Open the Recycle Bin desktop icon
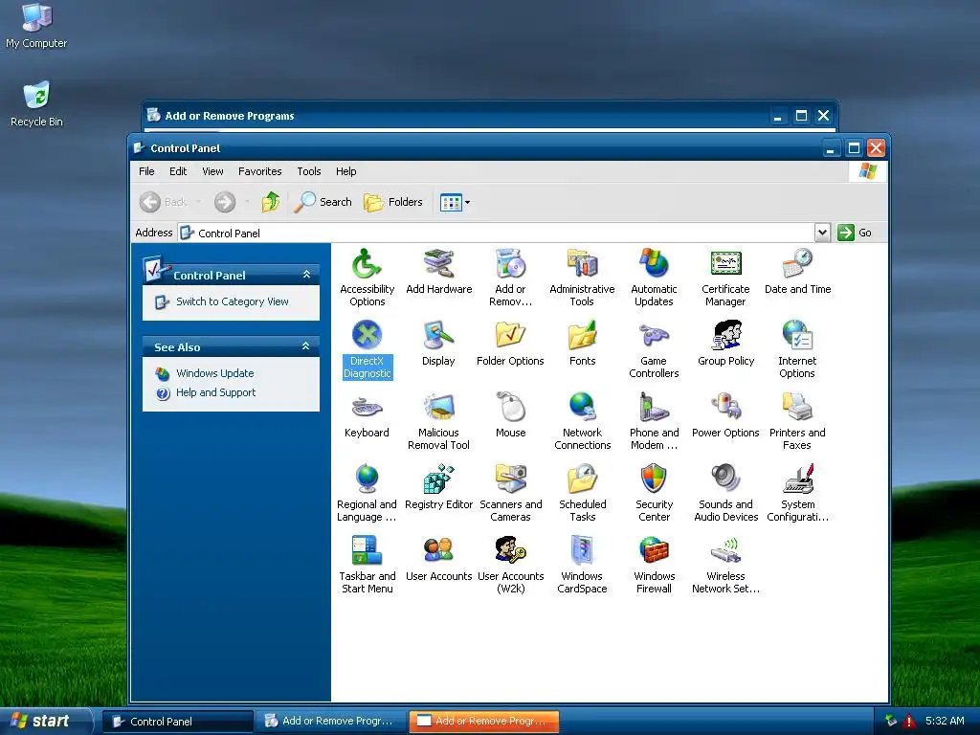Screen dimensions: 980x735 (37, 103)
